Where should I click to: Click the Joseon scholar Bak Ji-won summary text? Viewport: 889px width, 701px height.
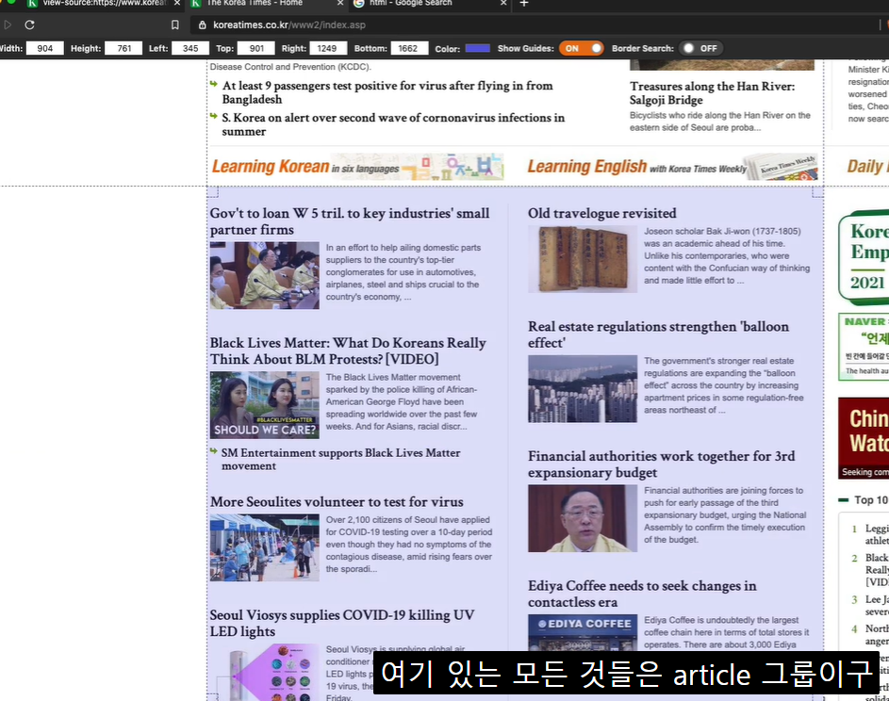[x=727, y=255]
